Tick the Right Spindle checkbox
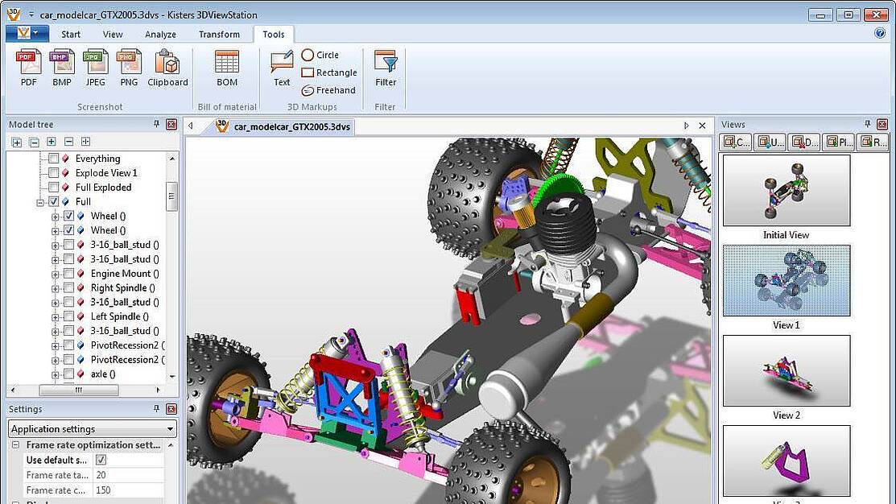Screen dimensions: 896x504 tap(68, 287)
